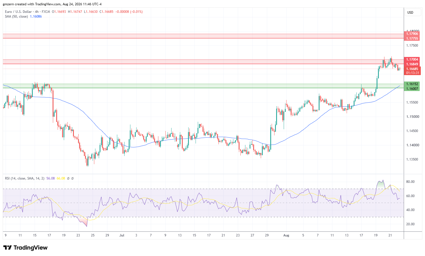Click the 60.00 level on RSI scale

pyautogui.click(x=410, y=196)
